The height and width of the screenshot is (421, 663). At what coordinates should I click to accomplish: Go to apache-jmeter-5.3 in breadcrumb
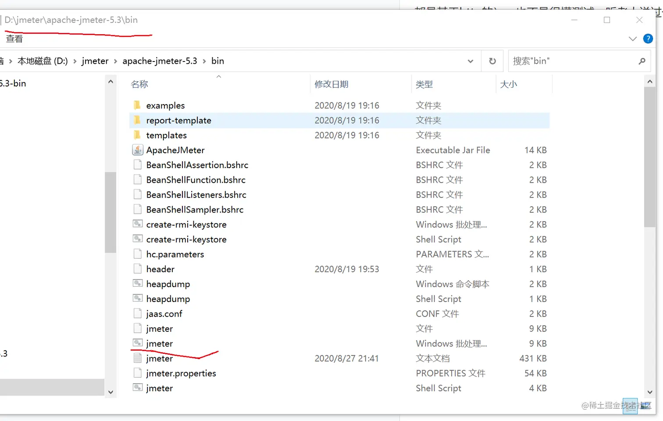(x=160, y=61)
